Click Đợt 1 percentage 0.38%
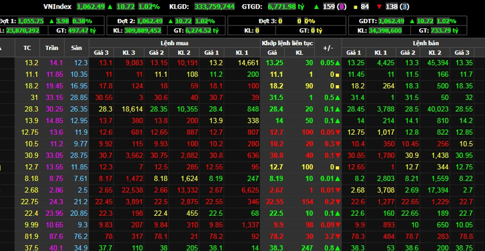This screenshot has height=251, width=485. point(82,21)
